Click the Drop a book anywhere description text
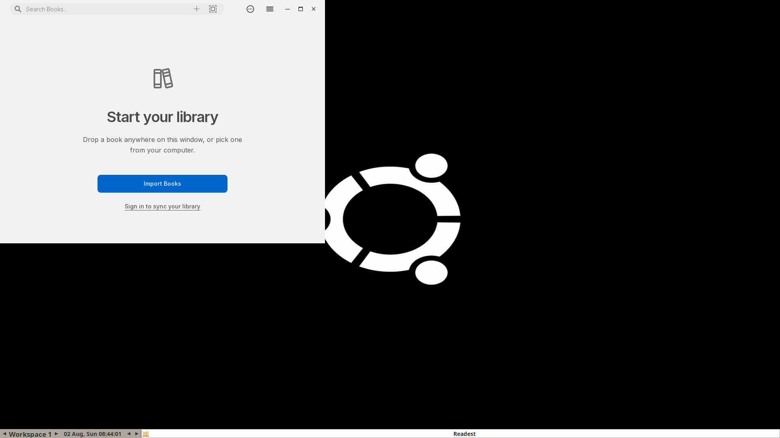This screenshot has height=438, width=780. click(x=162, y=145)
